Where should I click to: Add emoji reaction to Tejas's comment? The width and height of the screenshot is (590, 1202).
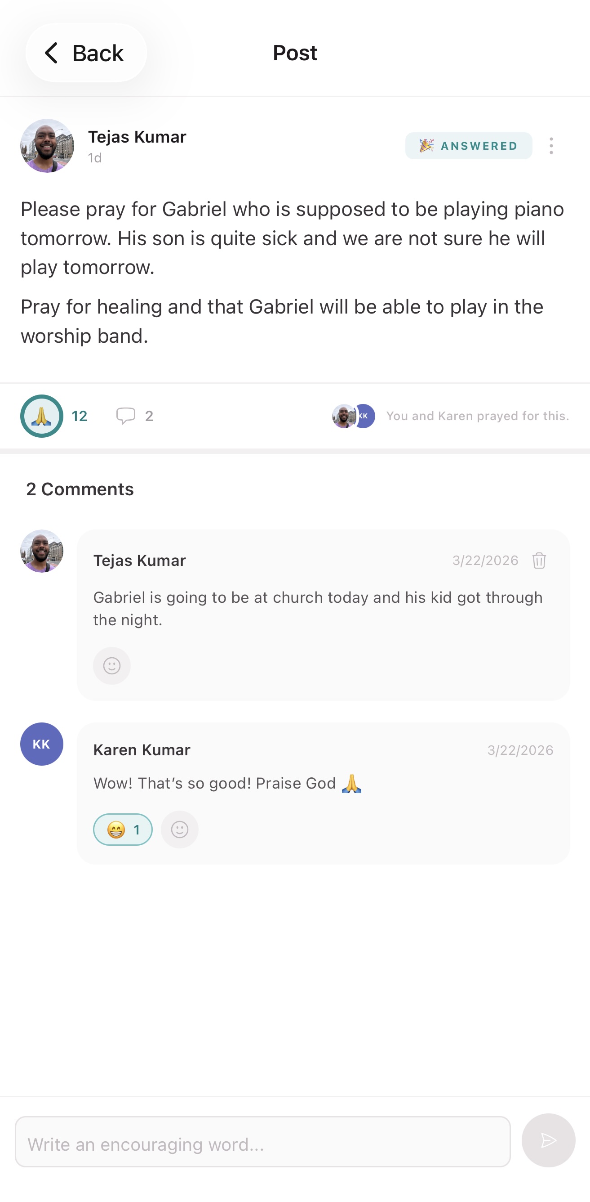[112, 665]
